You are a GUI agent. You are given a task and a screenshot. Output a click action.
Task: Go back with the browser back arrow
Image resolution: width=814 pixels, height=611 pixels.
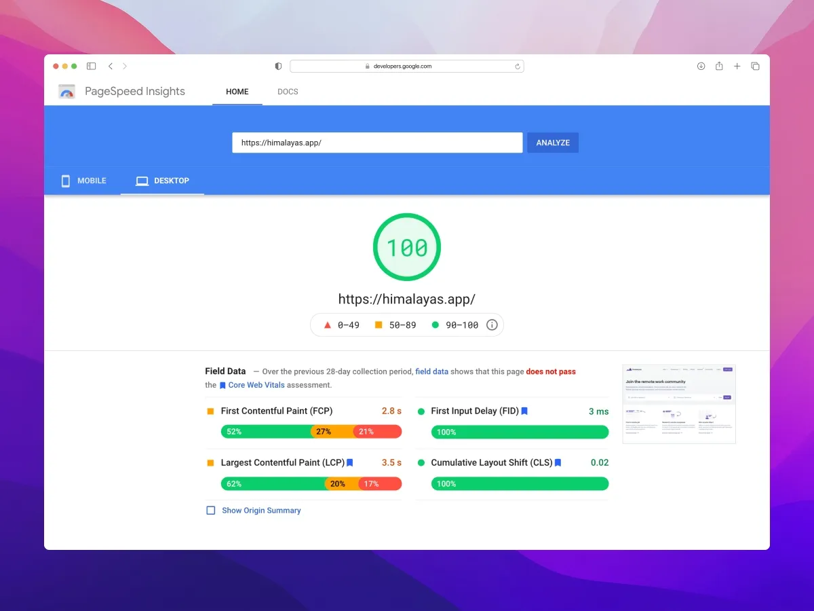click(111, 67)
